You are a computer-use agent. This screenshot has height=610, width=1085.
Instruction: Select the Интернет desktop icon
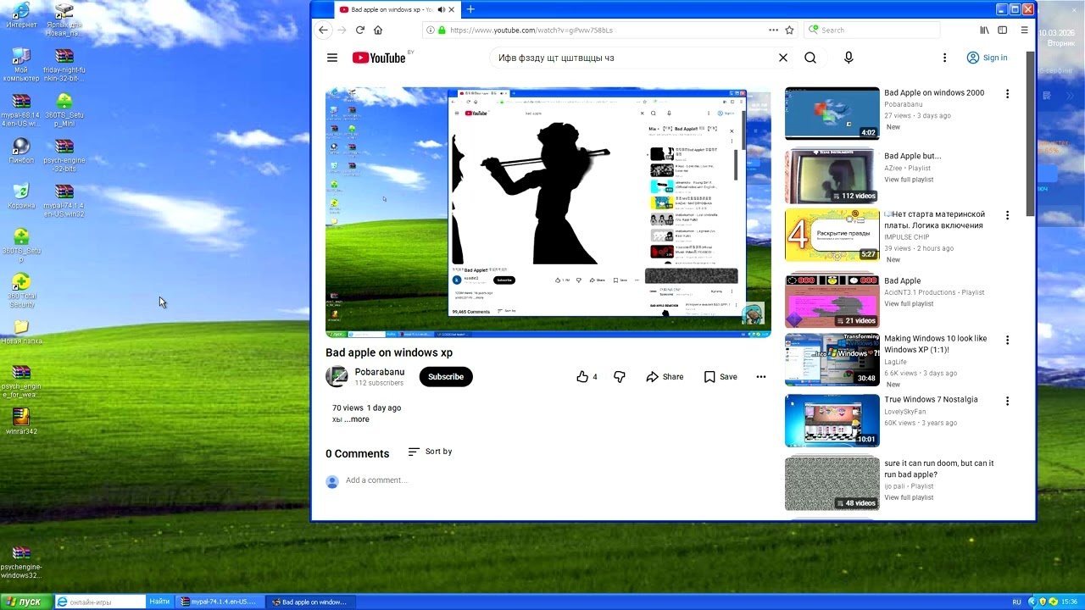pyautogui.click(x=21, y=15)
